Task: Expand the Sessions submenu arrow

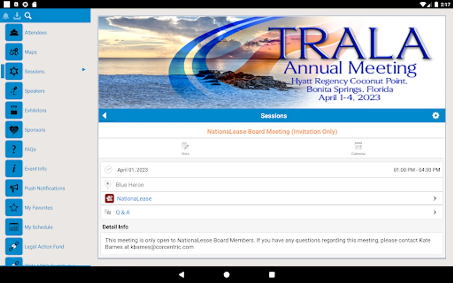Action: (84, 69)
